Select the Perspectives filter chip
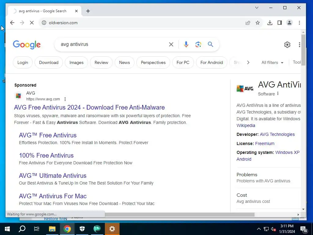The image size is (313, 235). 153,62
